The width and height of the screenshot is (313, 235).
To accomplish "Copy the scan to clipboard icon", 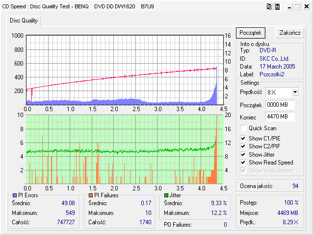I will (x=269, y=6).
